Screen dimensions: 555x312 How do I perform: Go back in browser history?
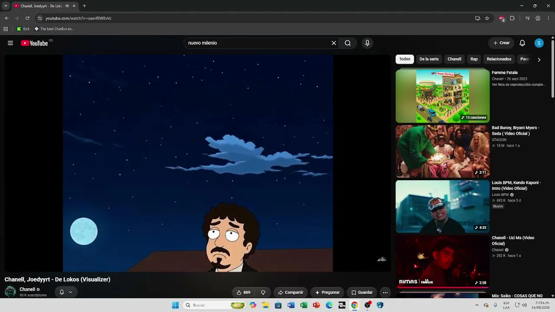[7, 18]
